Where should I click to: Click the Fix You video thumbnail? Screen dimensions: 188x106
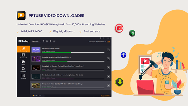(36, 68)
